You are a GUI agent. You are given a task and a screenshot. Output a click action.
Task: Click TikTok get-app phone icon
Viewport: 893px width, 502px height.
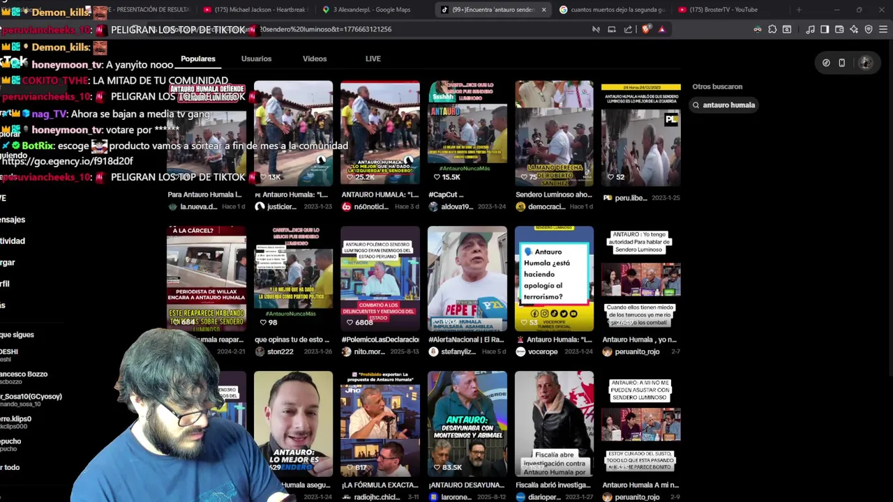pos(841,63)
